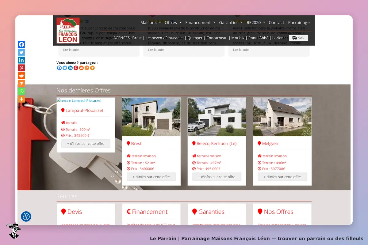The height and width of the screenshot is (245, 368).
Task: Open Lampaul-Plouarzel offer title
Action: click(x=84, y=111)
